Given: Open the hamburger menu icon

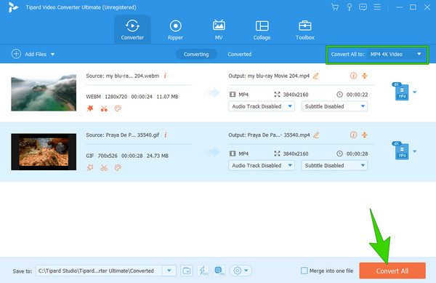Looking at the screenshot, I should click(377, 7).
